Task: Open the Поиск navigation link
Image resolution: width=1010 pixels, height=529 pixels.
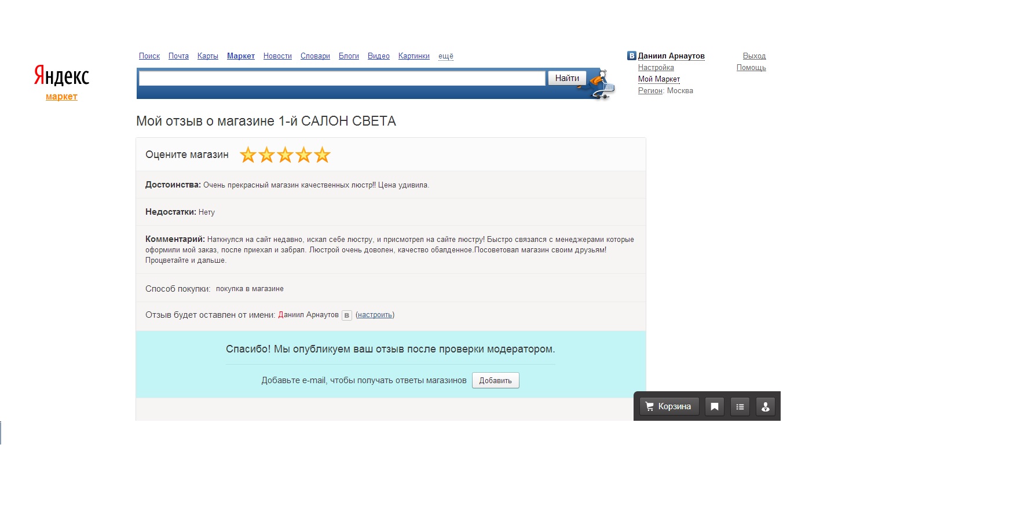Action: tap(149, 56)
